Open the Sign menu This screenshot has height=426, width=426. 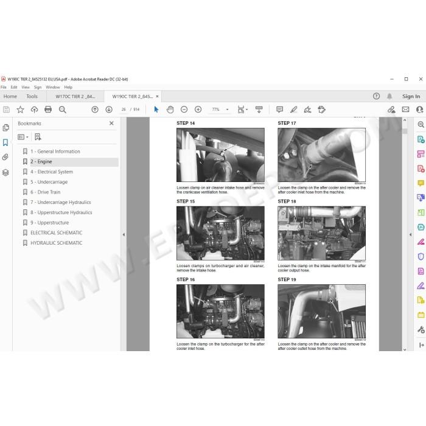38,87
